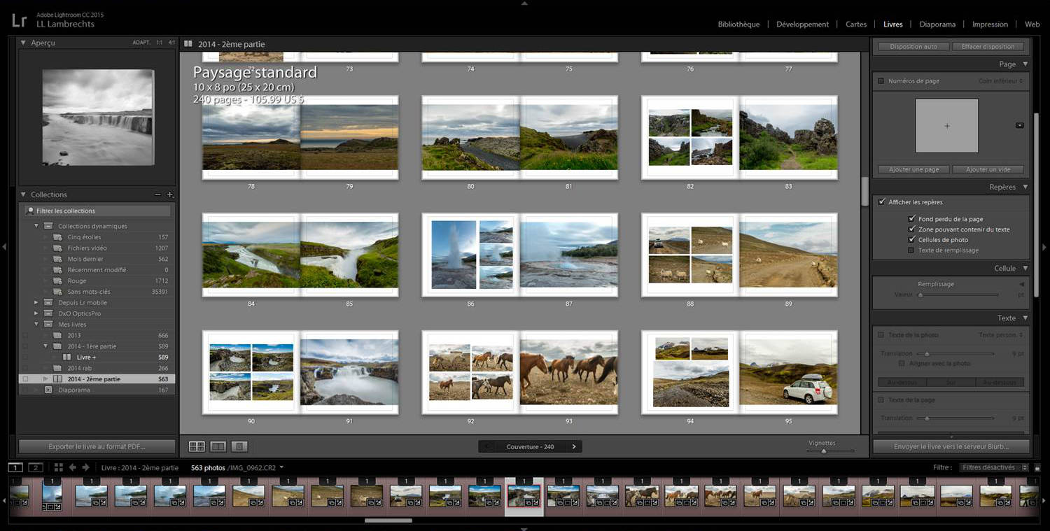Viewport: 1050px width, 531px height.
Task: Collapse the Collections panel
Action: (x=23, y=194)
